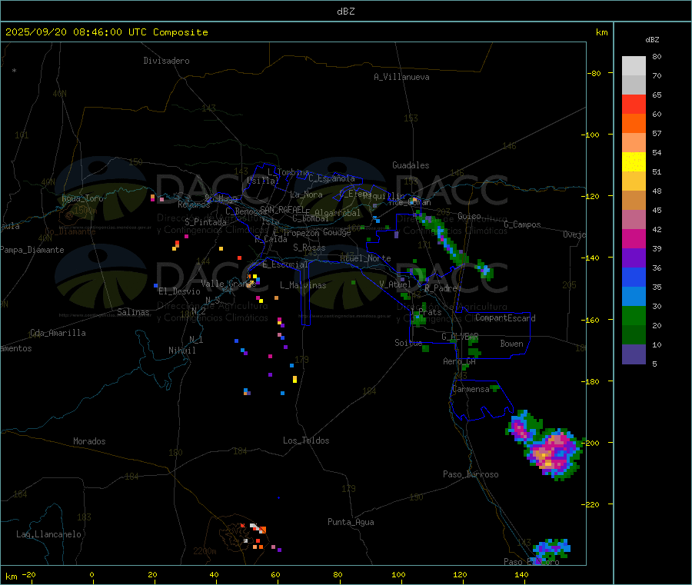
Task: Click the Bowen location label
Action: click(512, 344)
